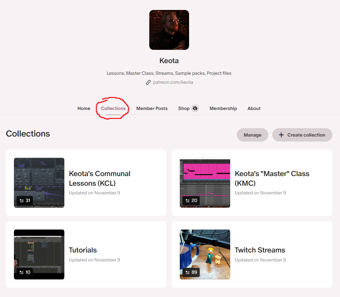Open the Twitch Streams mug thumbnail
Viewport: 340px width, 297px height.
[x=205, y=254]
